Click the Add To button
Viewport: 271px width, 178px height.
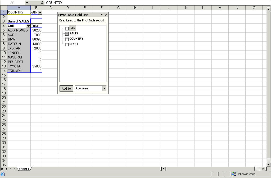coord(66,89)
